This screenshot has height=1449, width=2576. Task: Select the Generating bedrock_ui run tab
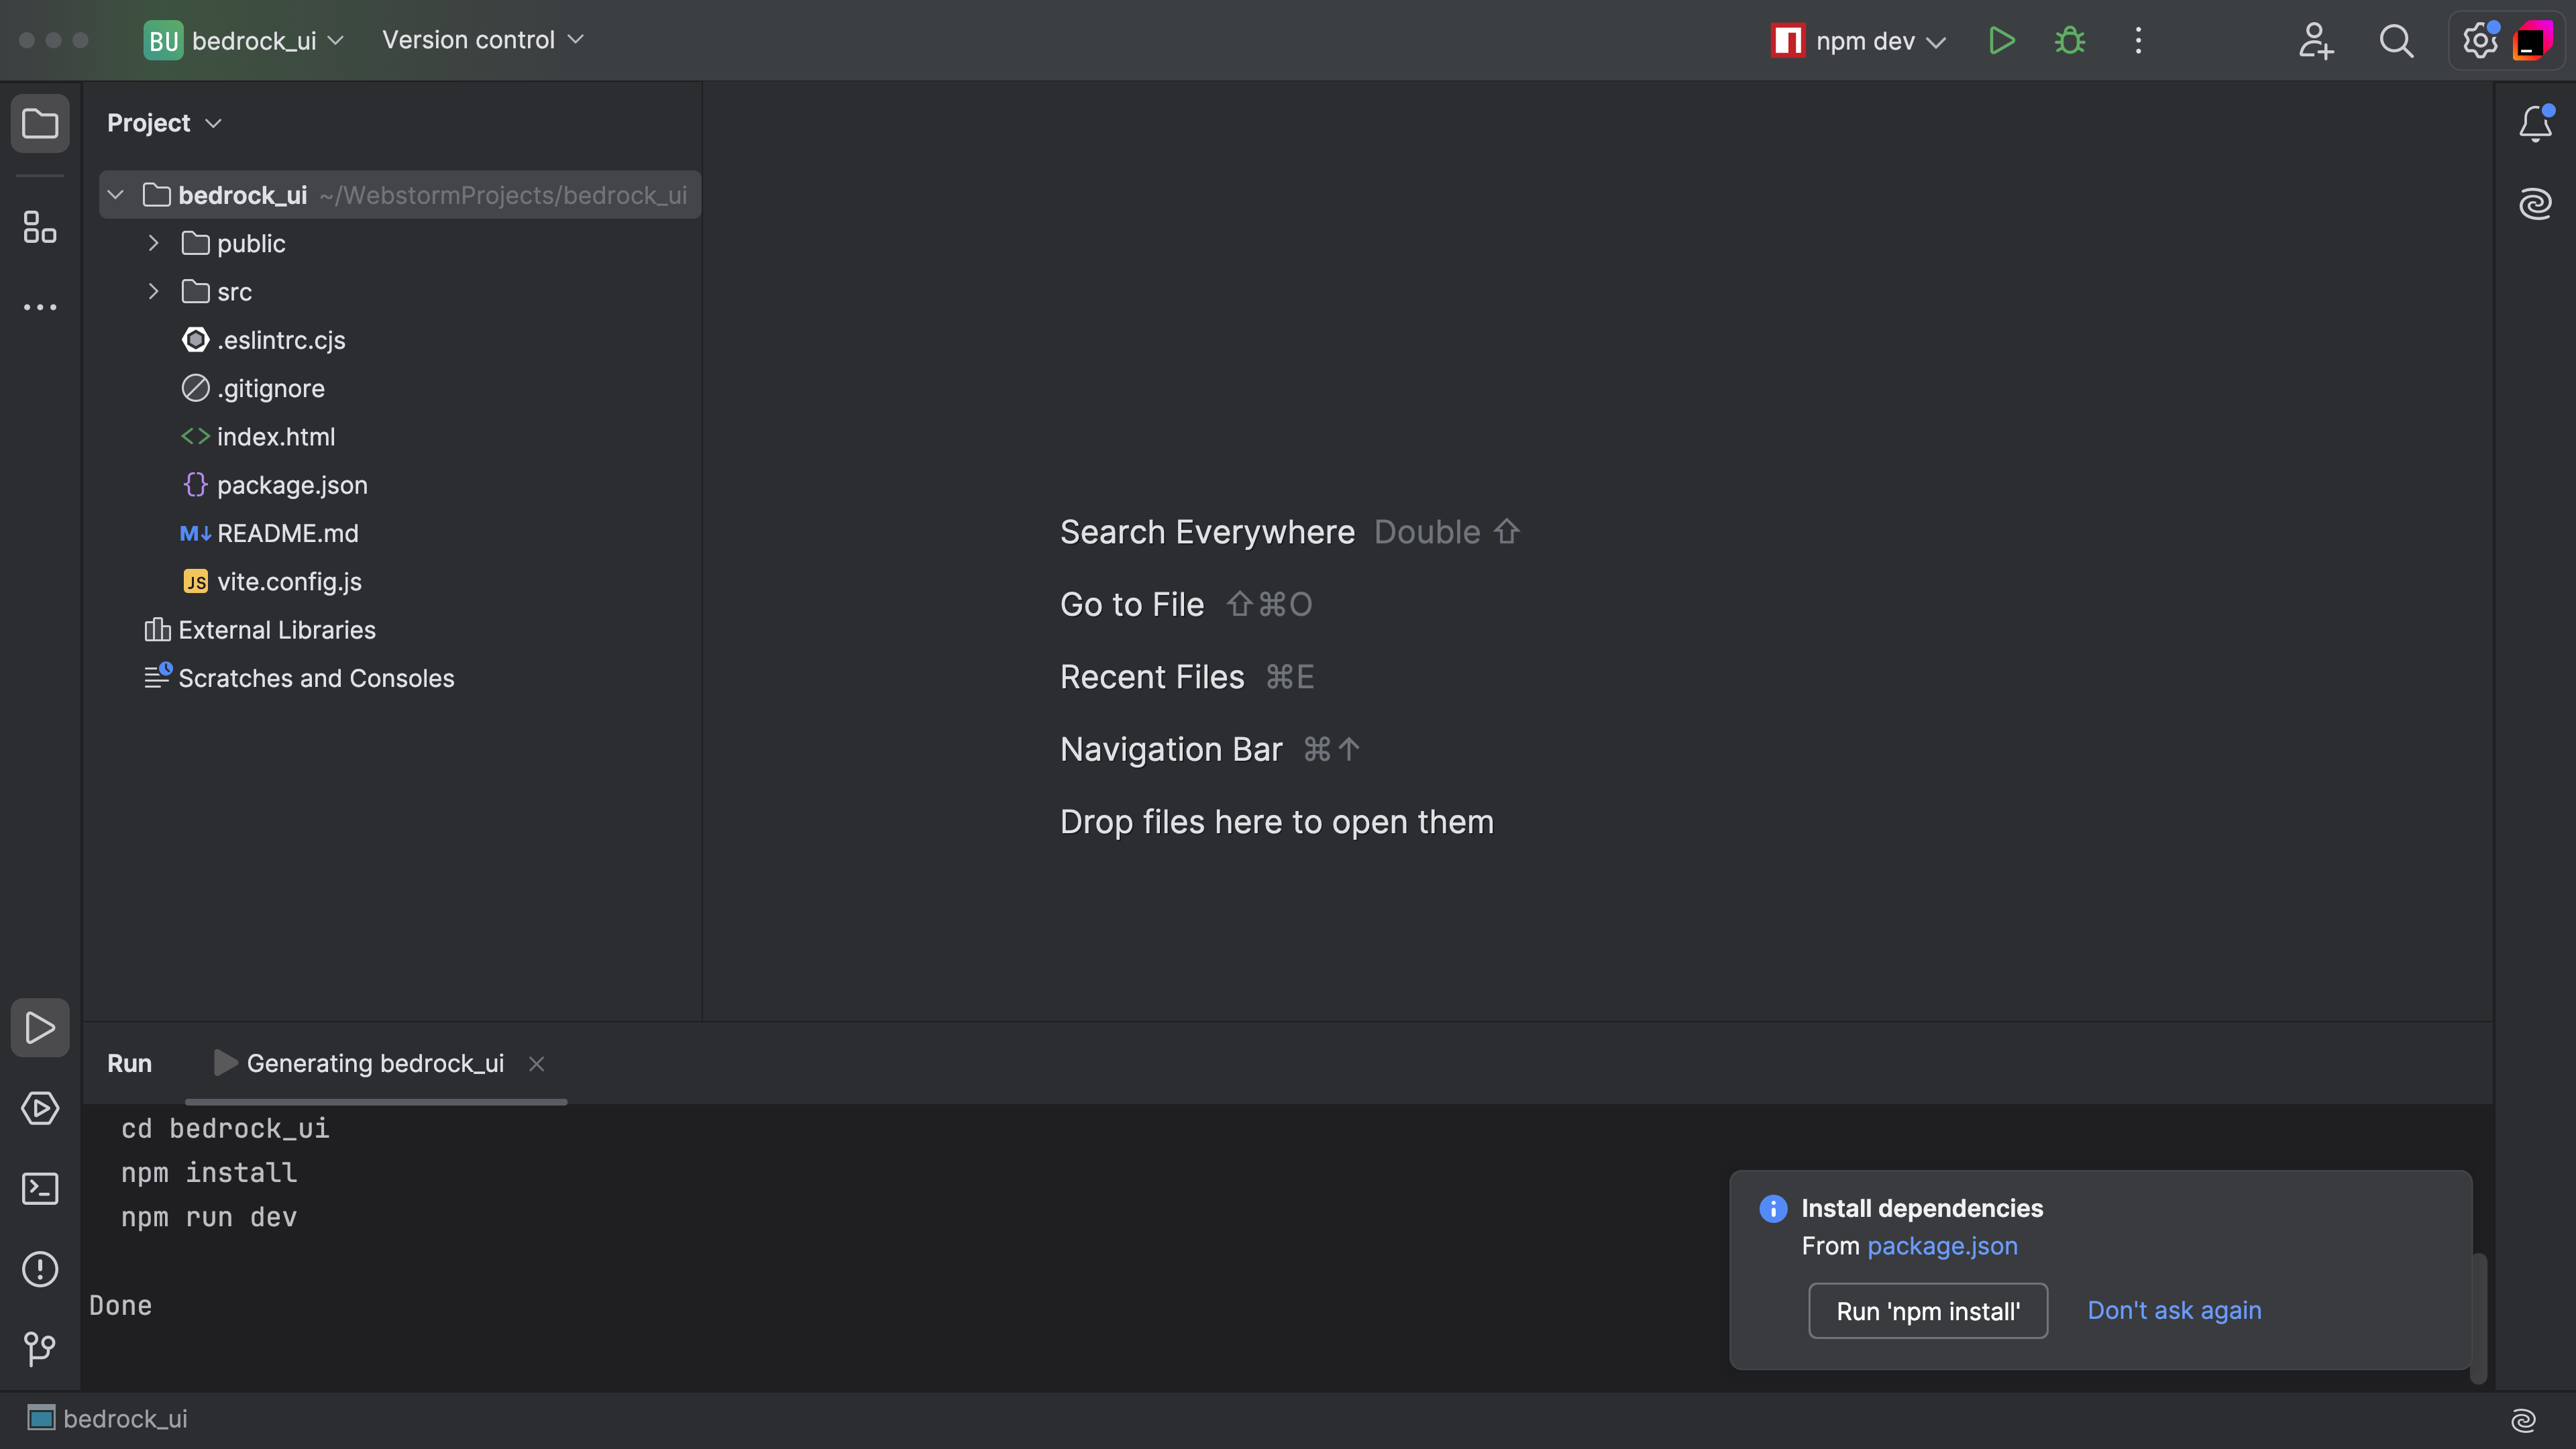pos(375,1063)
